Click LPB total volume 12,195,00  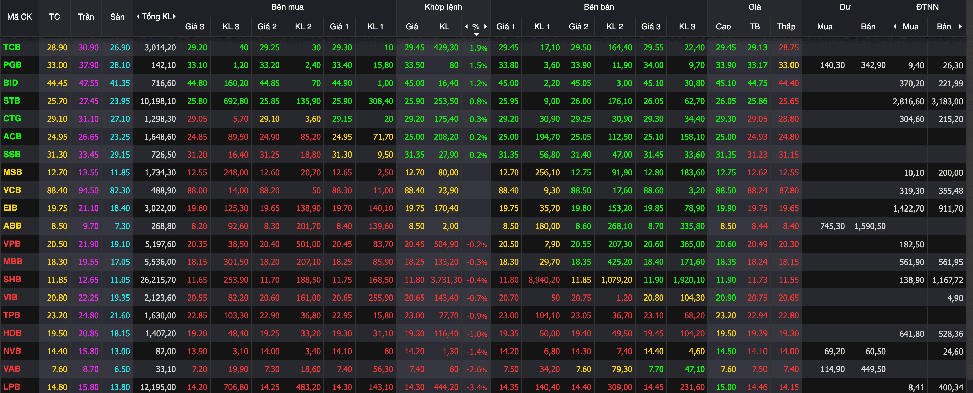[158, 387]
